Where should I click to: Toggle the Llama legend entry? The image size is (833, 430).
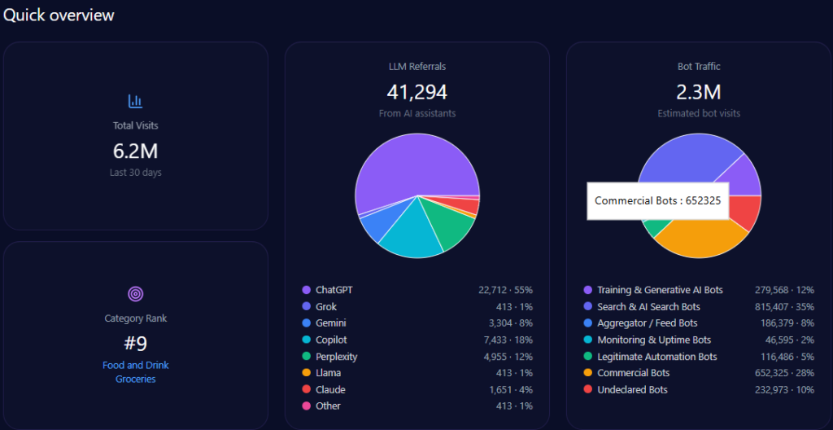pyautogui.click(x=329, y=373)
